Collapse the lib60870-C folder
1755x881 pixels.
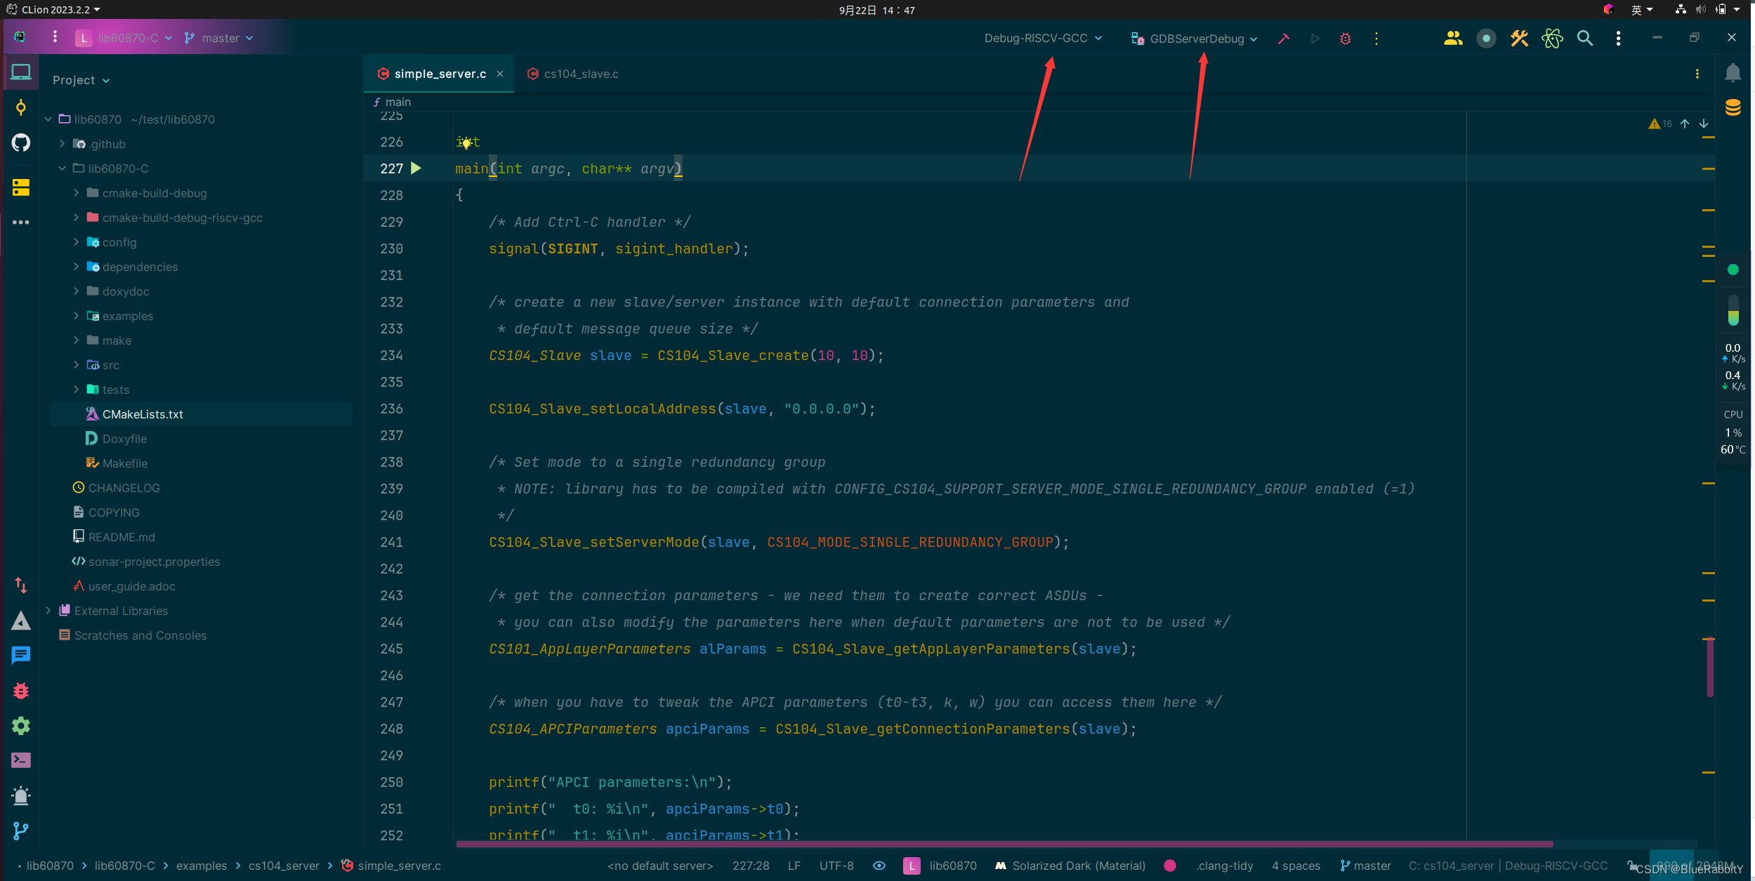click(62, 168)
